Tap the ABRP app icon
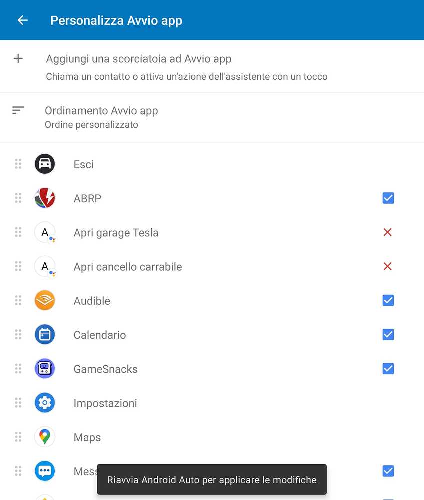This screenshot has height=500, width=424. 45,198
